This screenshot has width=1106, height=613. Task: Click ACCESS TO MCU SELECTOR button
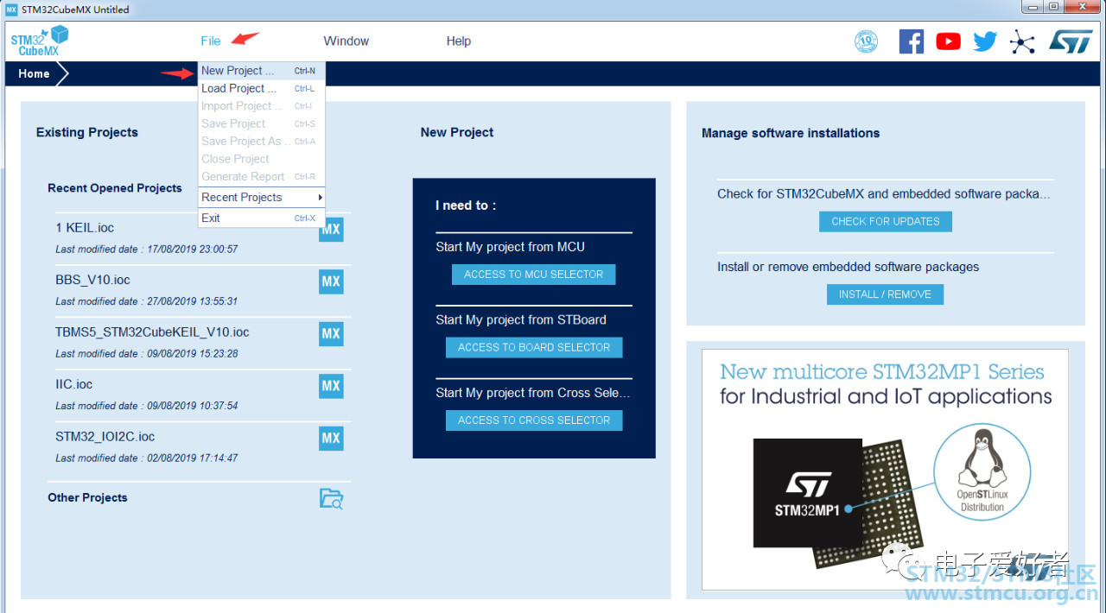point(534,275)
